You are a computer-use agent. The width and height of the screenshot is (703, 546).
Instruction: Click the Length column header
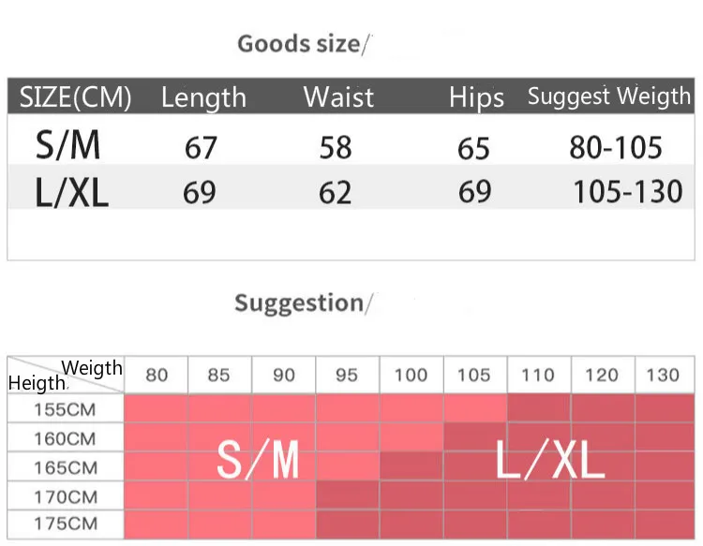203,98
